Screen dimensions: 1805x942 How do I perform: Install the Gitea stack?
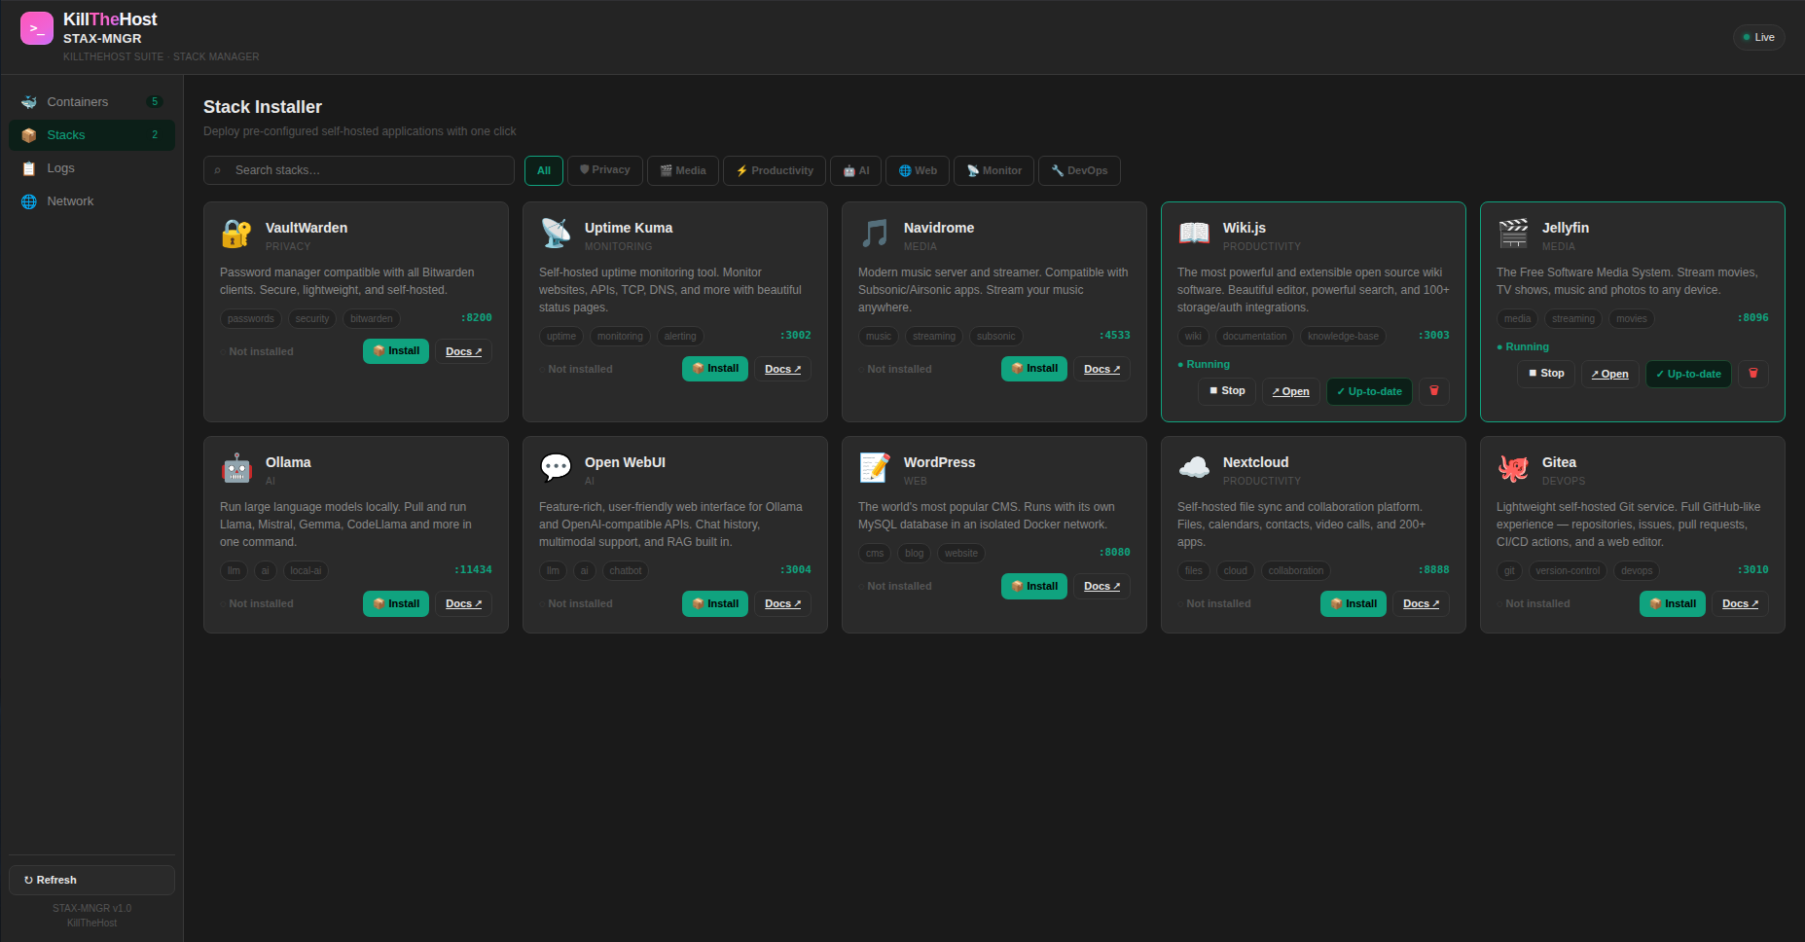(x=1673, y=603)
